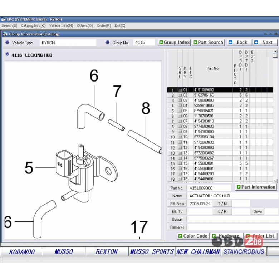Check SEL box for part 8758005821

pyautogui.click(x=180, y=111)
